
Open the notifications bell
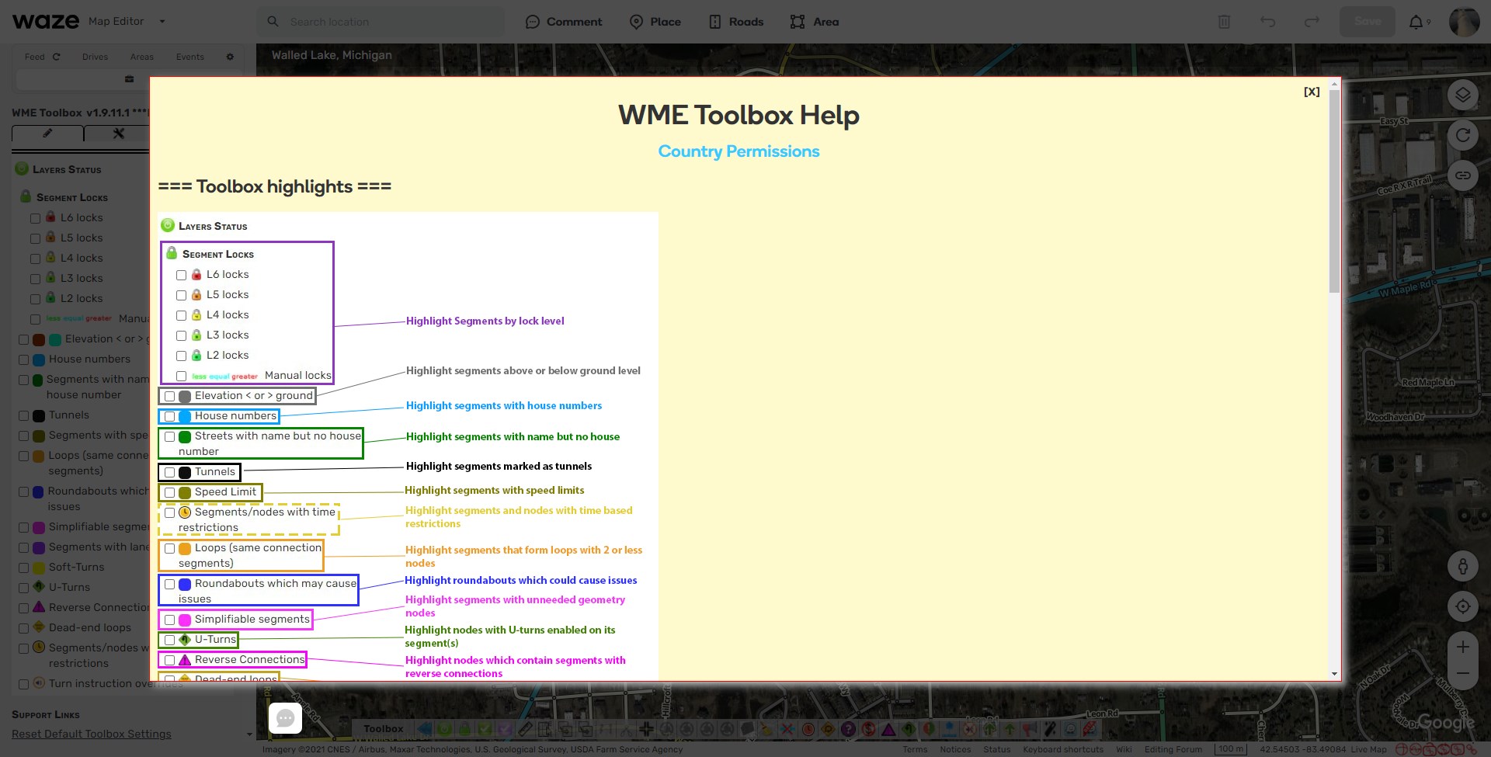(x=1416, y=22)
